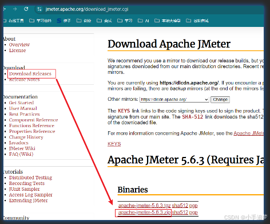Open the License sidebar link
Screen dimensions: 270x224
point(17,50)
